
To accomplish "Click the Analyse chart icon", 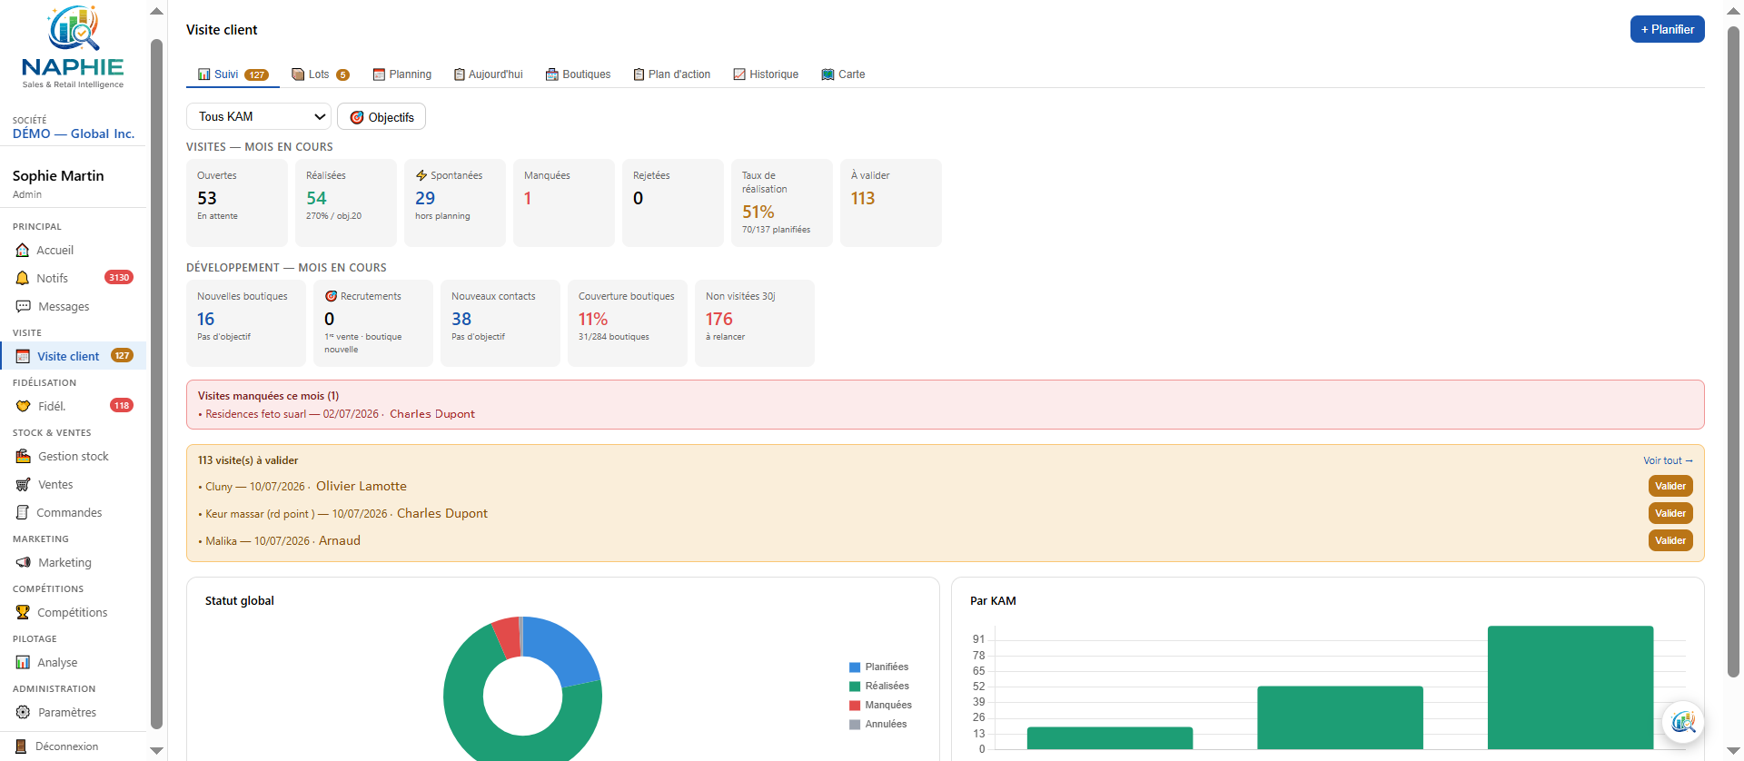I will pyautogui.click(x=23, y=662).
